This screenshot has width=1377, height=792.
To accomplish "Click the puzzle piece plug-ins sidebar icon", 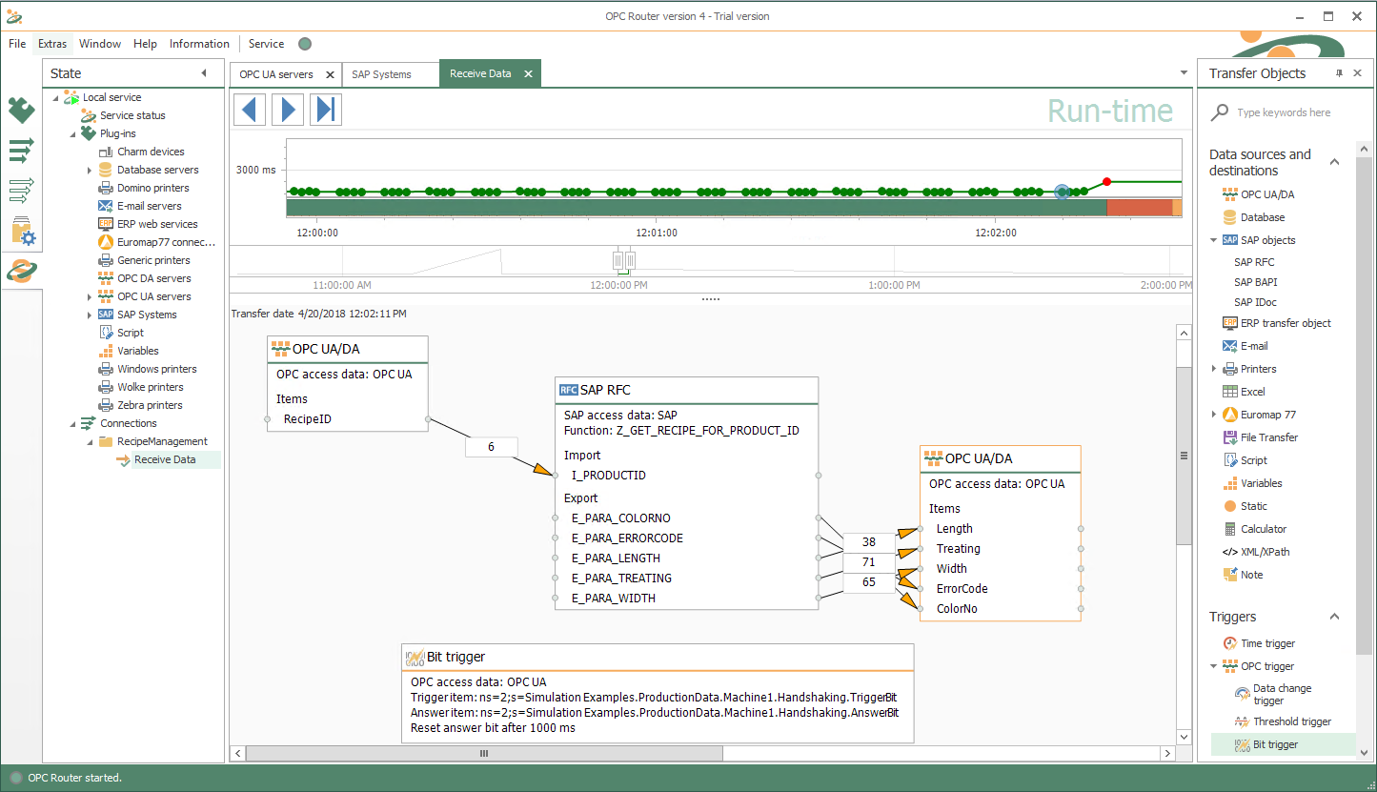I will [x=21, y=111].
